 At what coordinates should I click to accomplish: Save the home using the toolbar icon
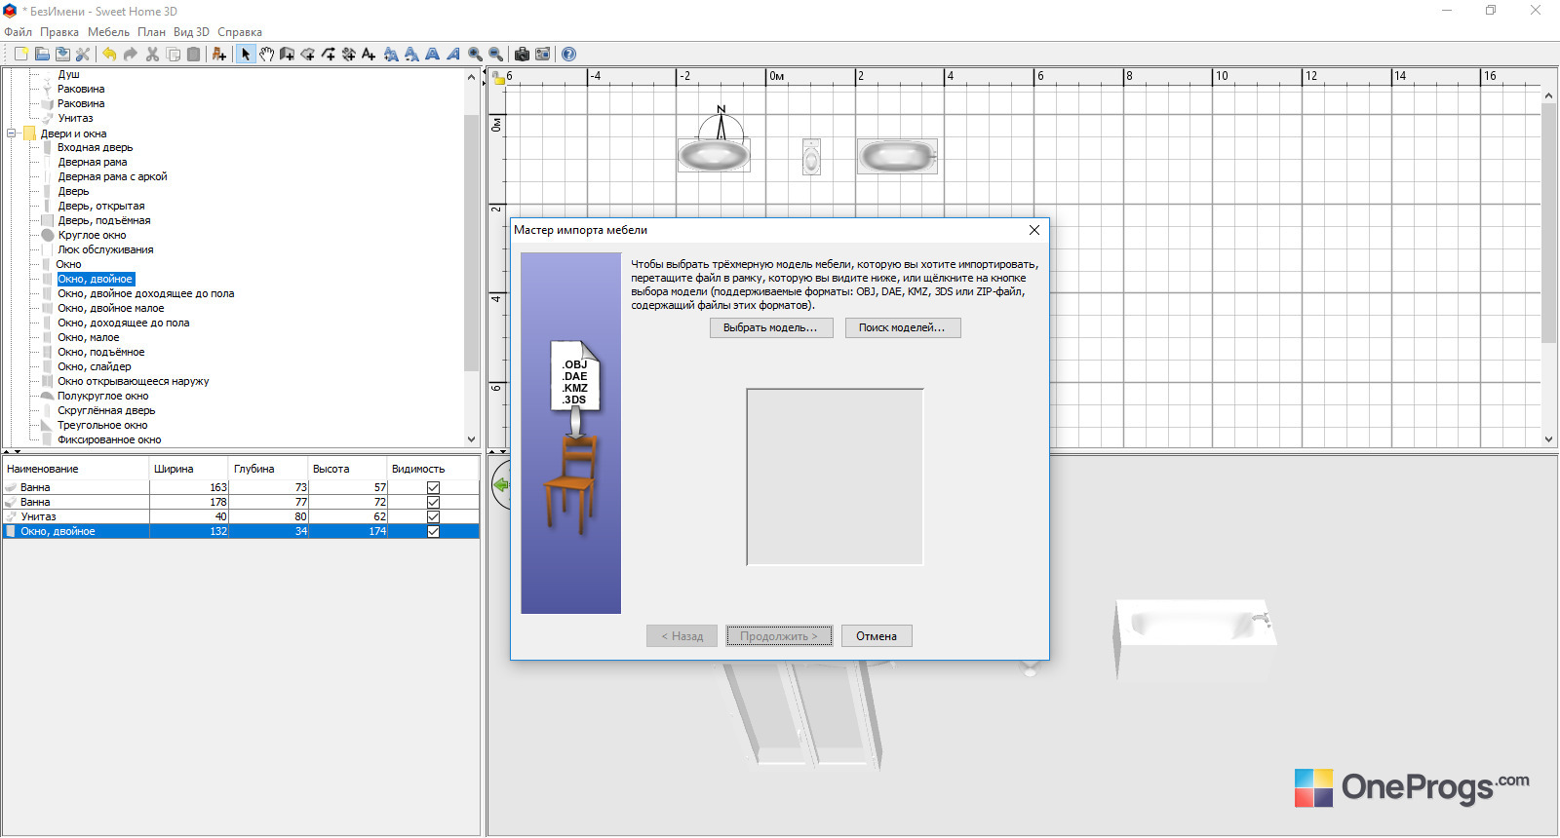pos(62,55)
